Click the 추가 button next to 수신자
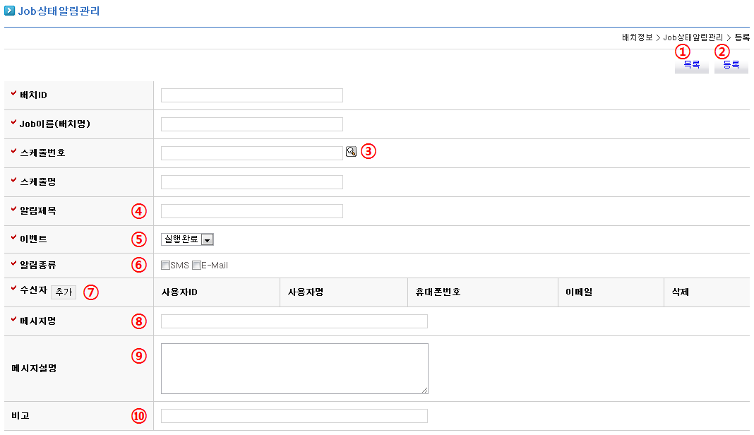The height and width of the screenshot is (435, 754). click(x=63, y=292)
